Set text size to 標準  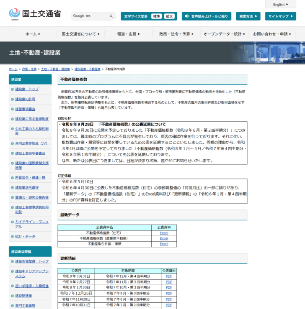point(156,16)
